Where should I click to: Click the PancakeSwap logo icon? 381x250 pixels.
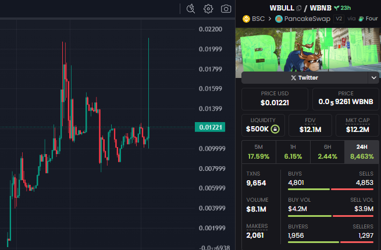tap(279, 19)
